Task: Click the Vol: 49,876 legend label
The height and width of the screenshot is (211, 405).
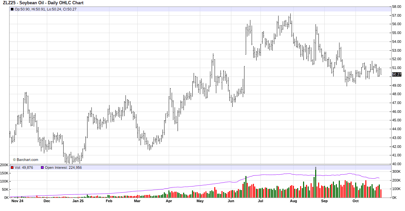Action: click(x=24, y=167)
